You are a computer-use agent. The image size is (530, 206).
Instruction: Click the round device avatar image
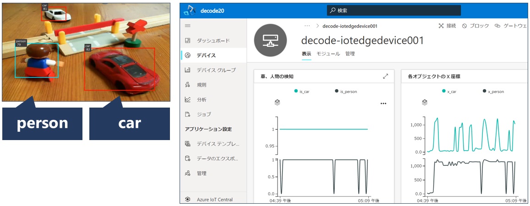click(270, 41)
